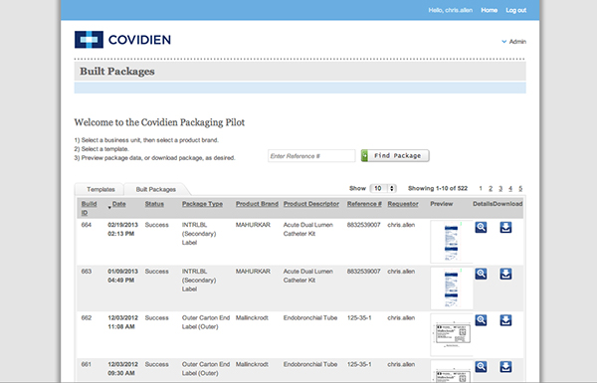Click reference 125-35-1 in build 661 row

[x=359, y=364]
